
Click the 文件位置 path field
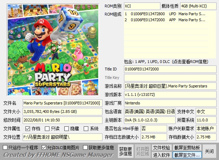pos(62,137)
